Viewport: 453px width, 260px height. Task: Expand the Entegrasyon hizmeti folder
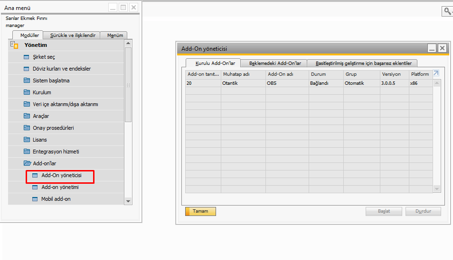(27, 152)
